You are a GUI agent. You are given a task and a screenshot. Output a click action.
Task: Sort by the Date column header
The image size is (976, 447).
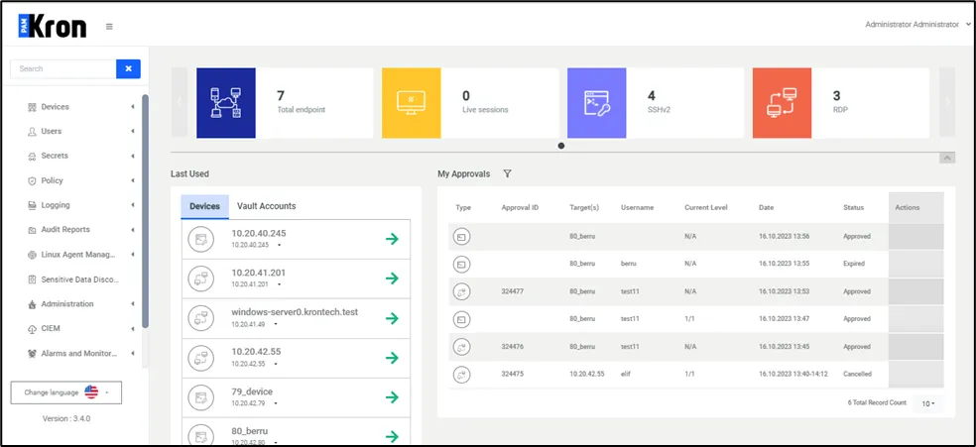[x=766, y=208]
